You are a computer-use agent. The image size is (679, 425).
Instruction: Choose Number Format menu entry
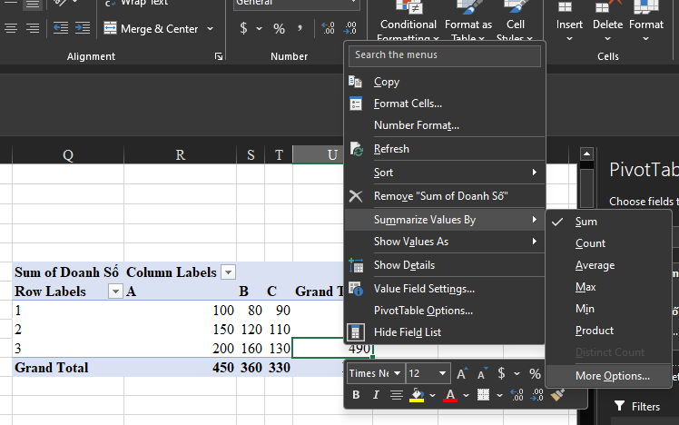point(416,125)
